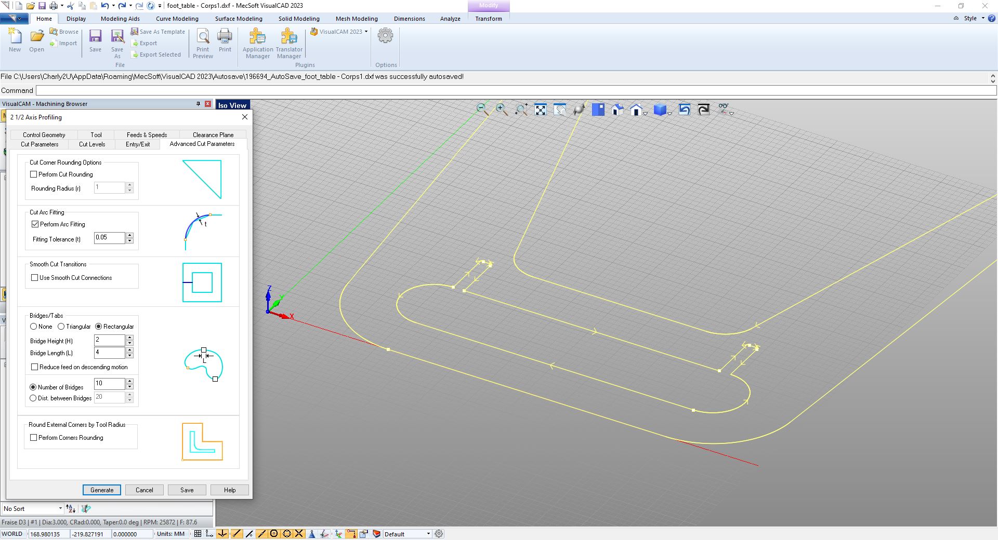Check Reduce feed on descending motion

[35, 367]
